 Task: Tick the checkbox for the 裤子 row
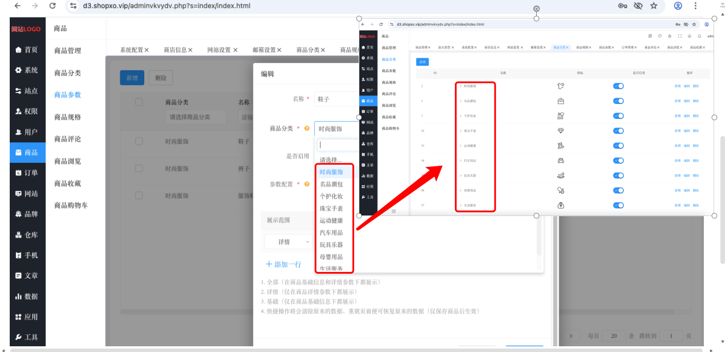tap(138, 169)
